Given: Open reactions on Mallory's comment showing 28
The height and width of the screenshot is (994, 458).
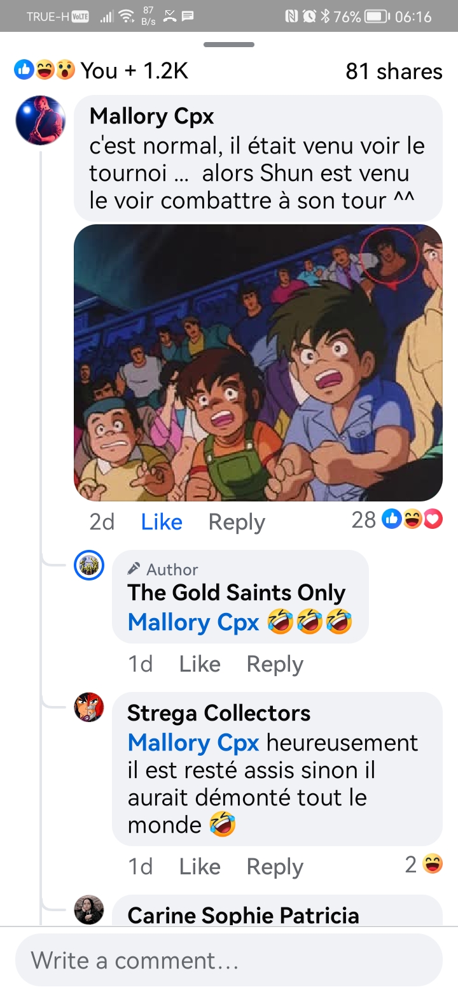Looking at the screenshot, I should 397,521.
